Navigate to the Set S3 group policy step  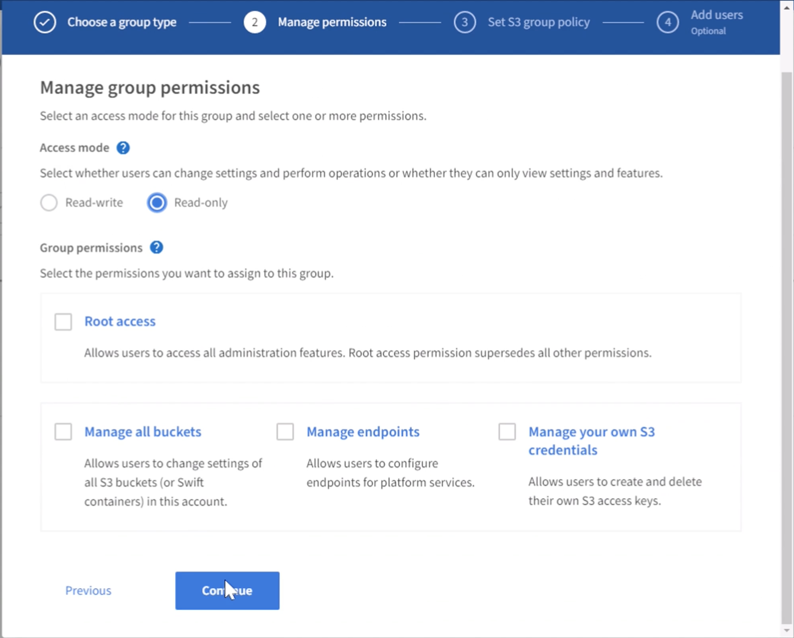pos(538,22)
